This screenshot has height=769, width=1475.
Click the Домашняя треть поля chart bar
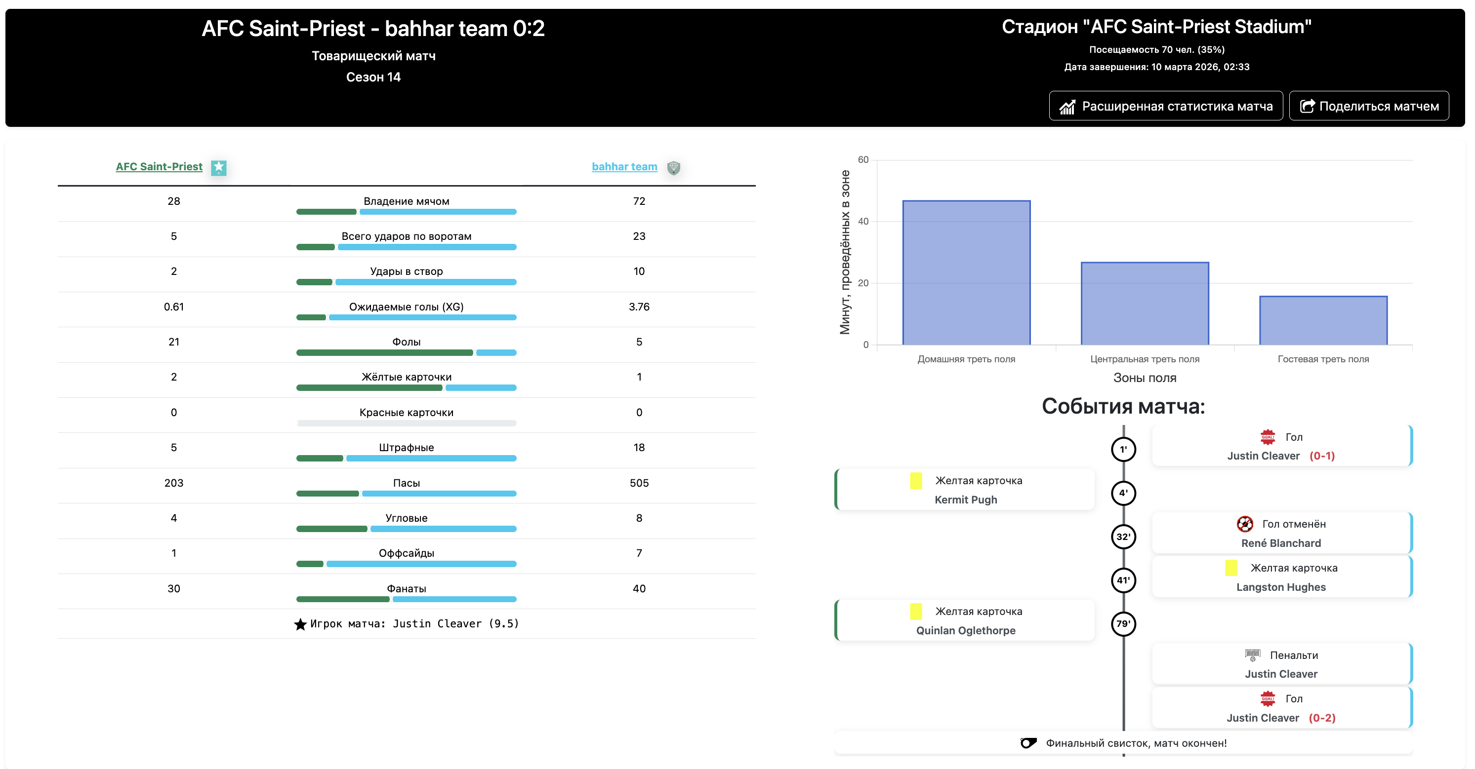pos(966,273)
